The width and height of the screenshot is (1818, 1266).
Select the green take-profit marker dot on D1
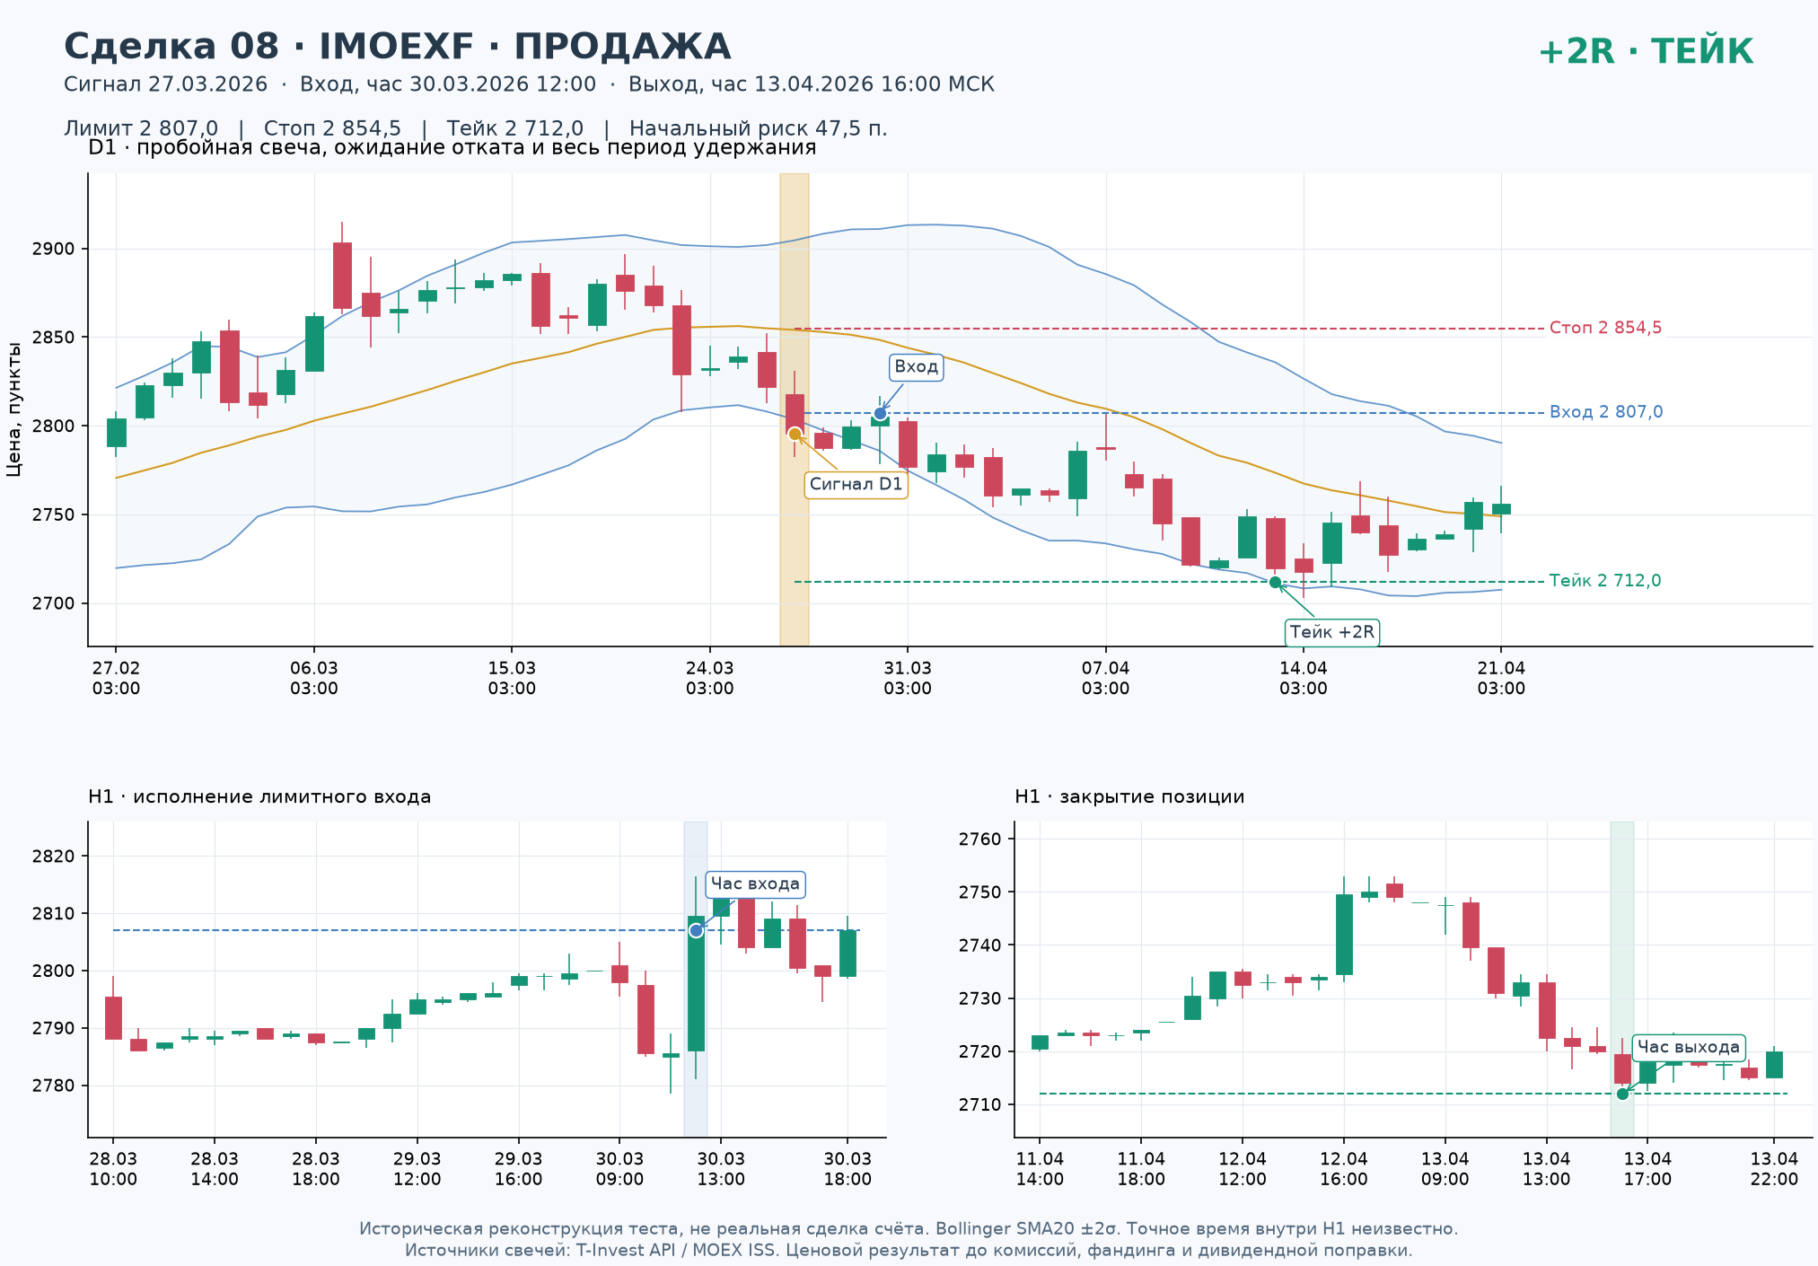pos(1275,582)
